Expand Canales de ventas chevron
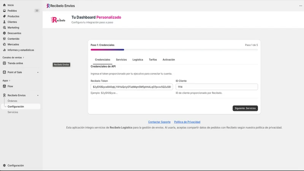 pyautogui.click(x=24, y=58)
